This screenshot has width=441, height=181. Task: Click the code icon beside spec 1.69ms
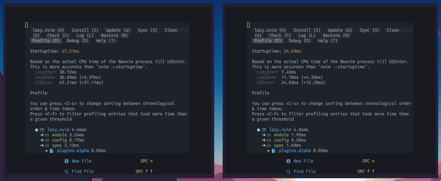click(x=269, y=145)
